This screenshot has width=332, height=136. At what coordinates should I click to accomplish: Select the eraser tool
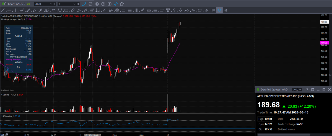click(x=207, y=10)
